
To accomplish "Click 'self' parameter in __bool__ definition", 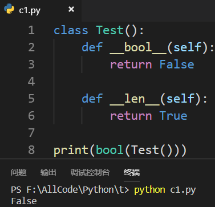I will (188, 47).
